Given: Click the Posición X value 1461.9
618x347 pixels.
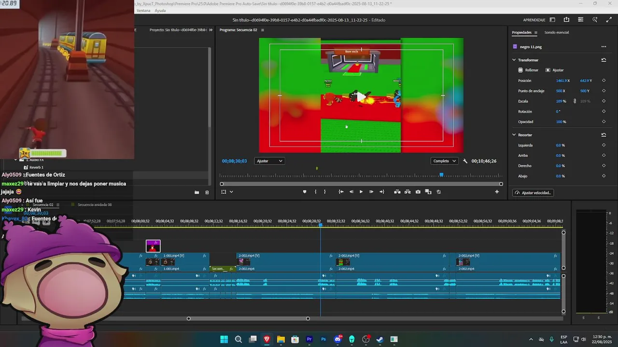Looking at the screenshot, I should 561,80.
